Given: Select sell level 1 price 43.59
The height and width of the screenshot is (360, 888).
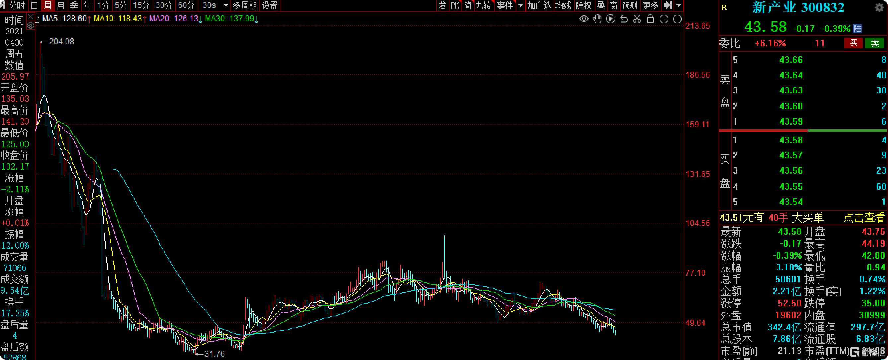Looking at the screenshot, I should 791,122.
